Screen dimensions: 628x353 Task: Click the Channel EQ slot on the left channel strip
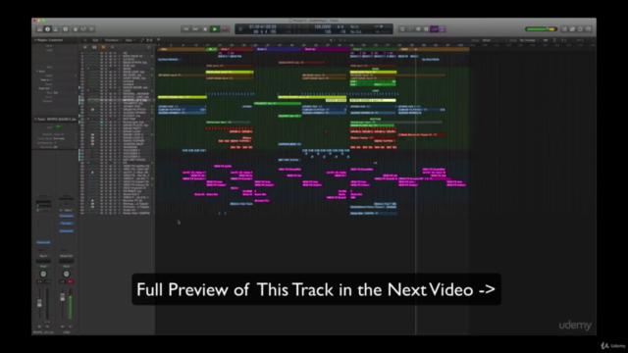pyautogui.click(x=43, y=242)
